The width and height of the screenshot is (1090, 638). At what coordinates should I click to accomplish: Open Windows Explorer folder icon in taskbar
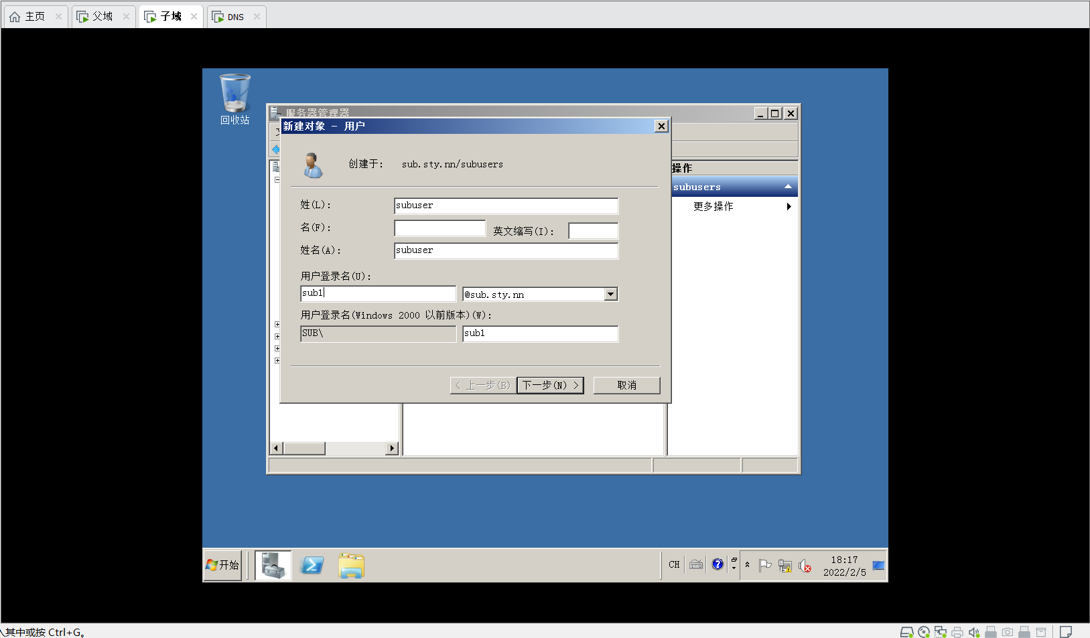click(x=351, y=566)
